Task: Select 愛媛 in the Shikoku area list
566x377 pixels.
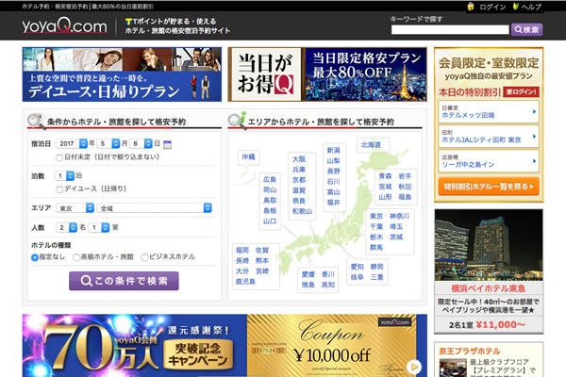Action: coord(308,274)
